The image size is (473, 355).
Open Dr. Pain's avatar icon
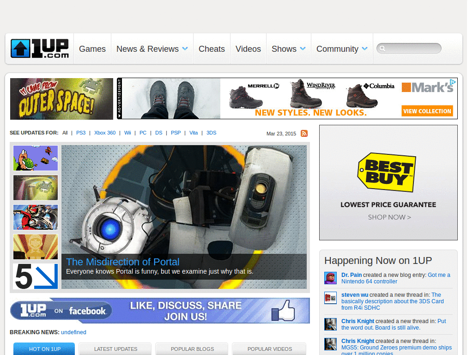coord(330,278)
